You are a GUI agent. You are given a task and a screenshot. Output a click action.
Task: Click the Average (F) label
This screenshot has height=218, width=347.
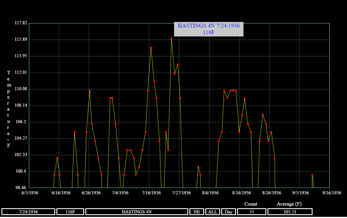289,204
